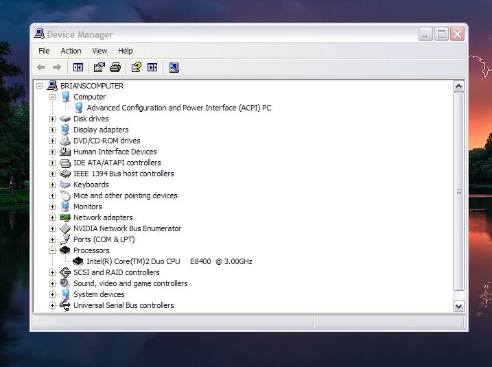Select the BRIANSCOMPUTER label

[92, 86]
